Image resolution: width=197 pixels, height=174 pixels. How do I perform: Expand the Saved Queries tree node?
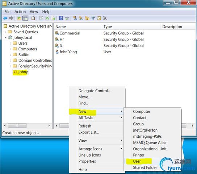pyautogui.click(x=5, y=32)
